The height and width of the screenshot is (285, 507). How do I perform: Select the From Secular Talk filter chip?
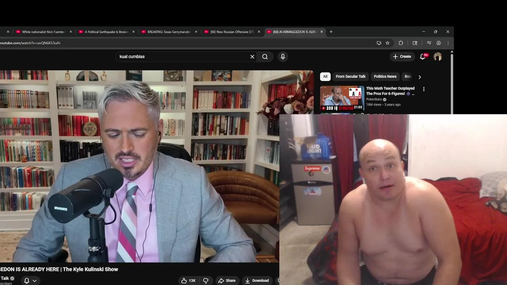click(x=351, y=76)
